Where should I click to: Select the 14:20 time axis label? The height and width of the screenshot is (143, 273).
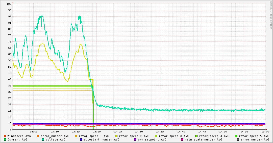point(97,132)
